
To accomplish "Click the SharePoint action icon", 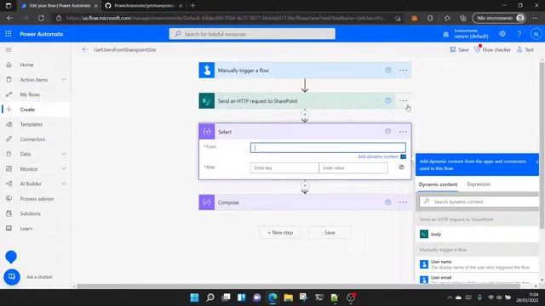I will tap(207, 101).
